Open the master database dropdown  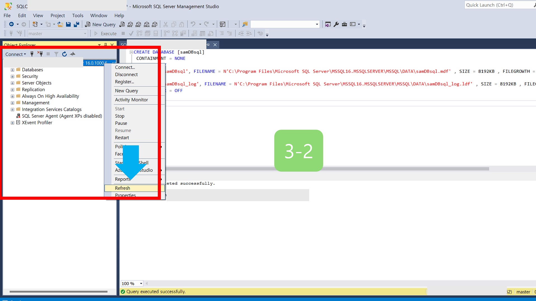click(x=85, y=33)
